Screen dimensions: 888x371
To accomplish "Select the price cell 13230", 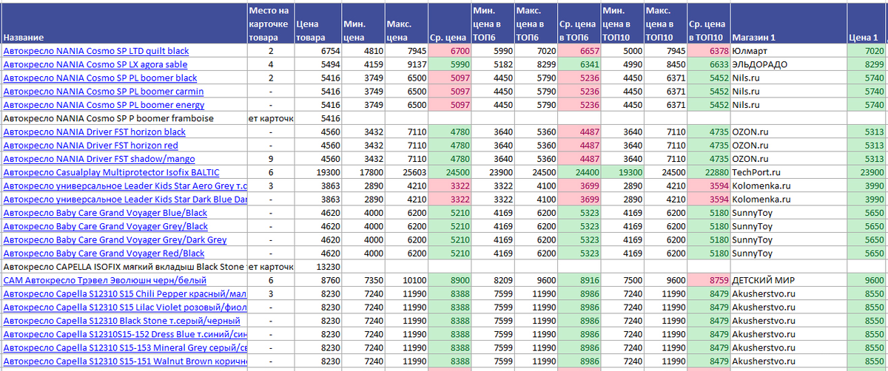I will (318, 266).
